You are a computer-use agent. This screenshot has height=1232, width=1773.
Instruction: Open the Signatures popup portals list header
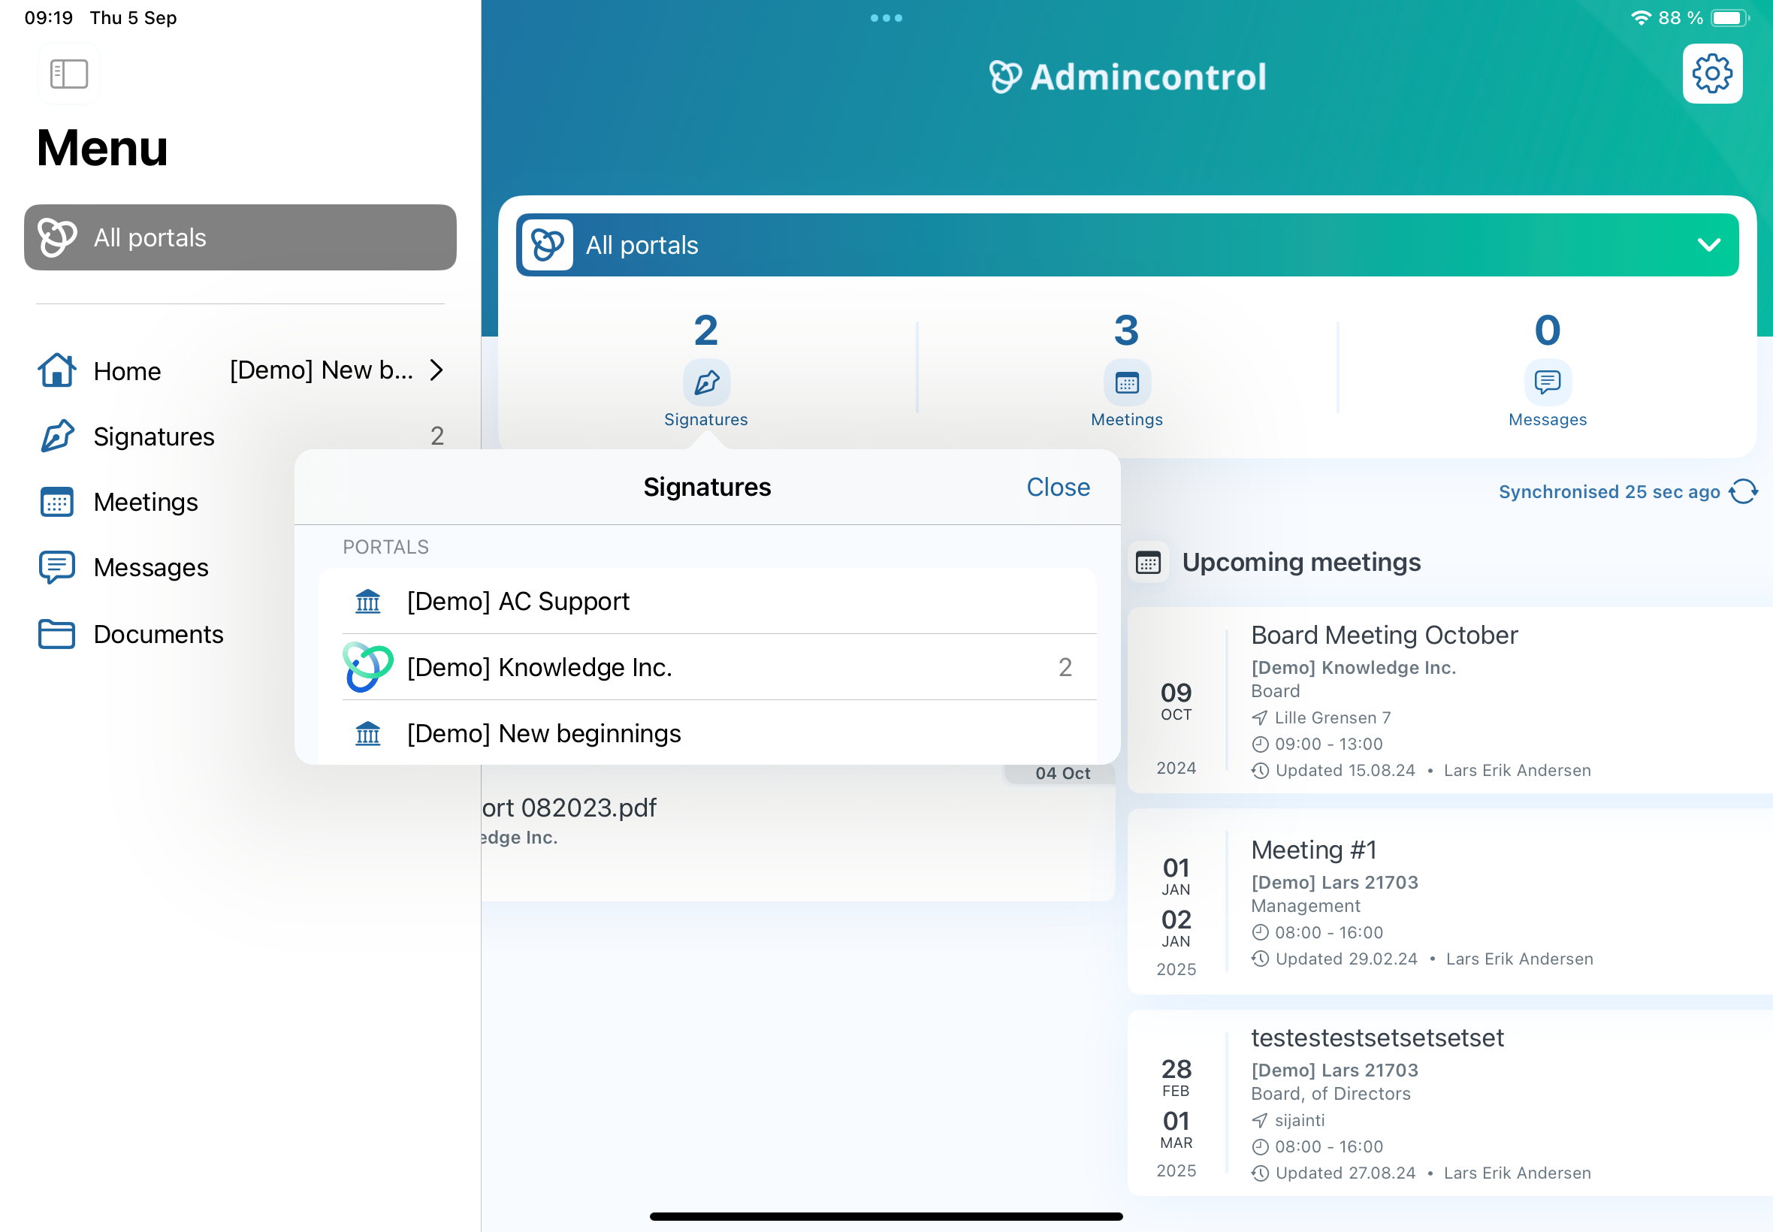click(x=386, y=547)
